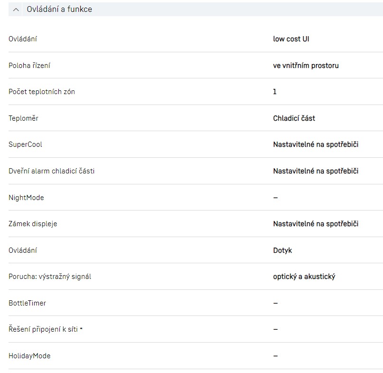Select Zámek displeje's "Nastavitelné na spotřebiči" value
Image resolution: width=383 pixels, height=373 pixels.
coord(316,224)
